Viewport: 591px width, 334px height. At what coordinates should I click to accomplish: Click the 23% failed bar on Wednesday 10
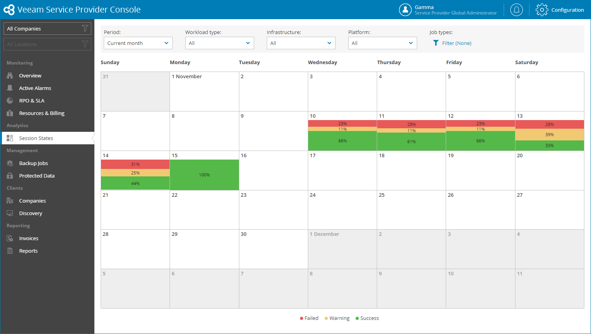[x=342, y=124]
